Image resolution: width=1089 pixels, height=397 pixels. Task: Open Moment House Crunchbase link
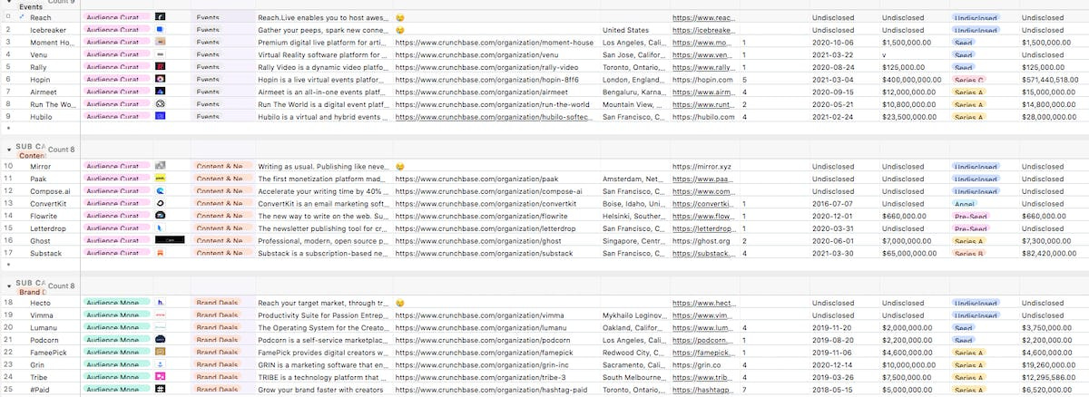495,43
